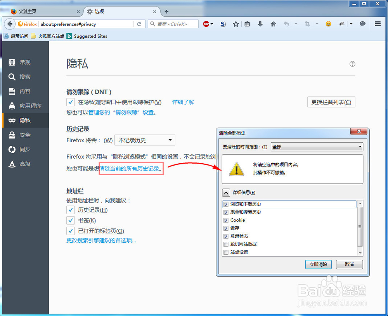Go back with the Back arrow button
388x316 pixels.
pos(10,24)
